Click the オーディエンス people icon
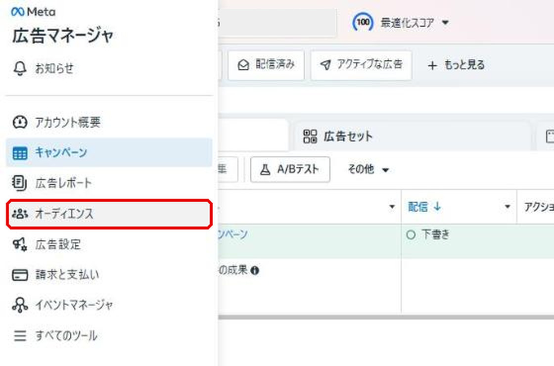Image resolution: width=554 pixels, height=366 pixels. (20, 214)
